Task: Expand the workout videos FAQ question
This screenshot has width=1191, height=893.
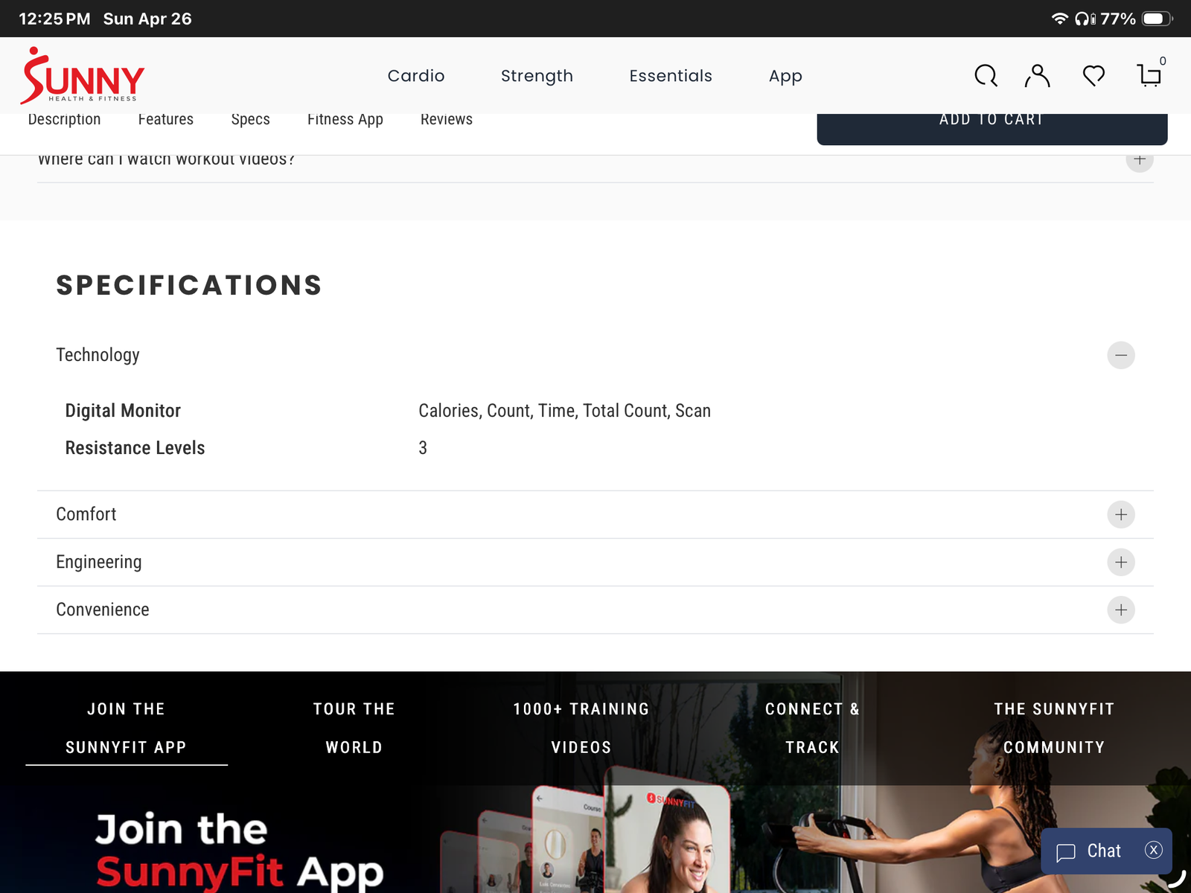Action: [1139, 160]
